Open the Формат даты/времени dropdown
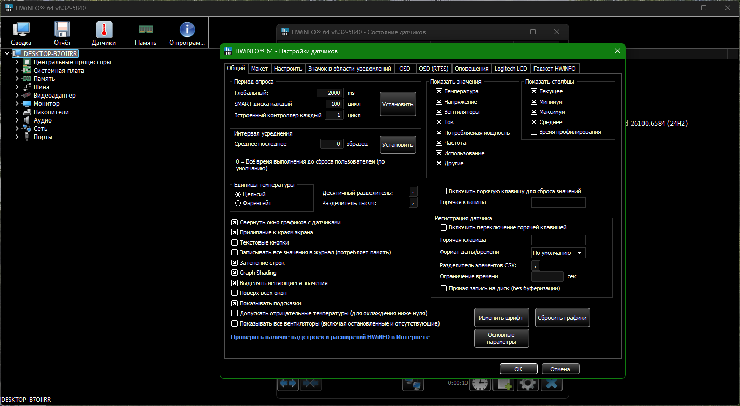740x406 pixels. (x=558, y=253)
